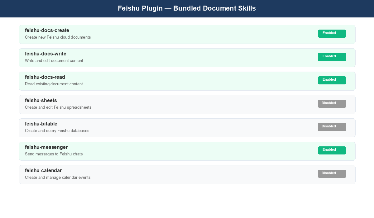Click the 'Feishu Plugin — Bundled Document Skills' header title
Image resolution: width=374 pixels, height=218 pixels.
187,8
